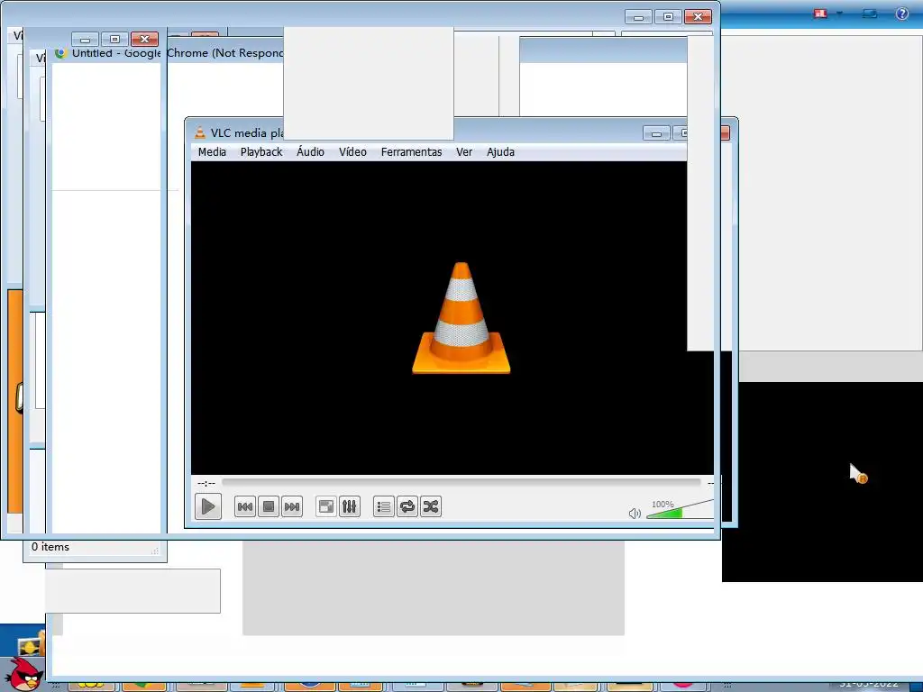Click the '100%' volume label in VLC
This screenshot has width=923, height=692.
coord(663,505)
